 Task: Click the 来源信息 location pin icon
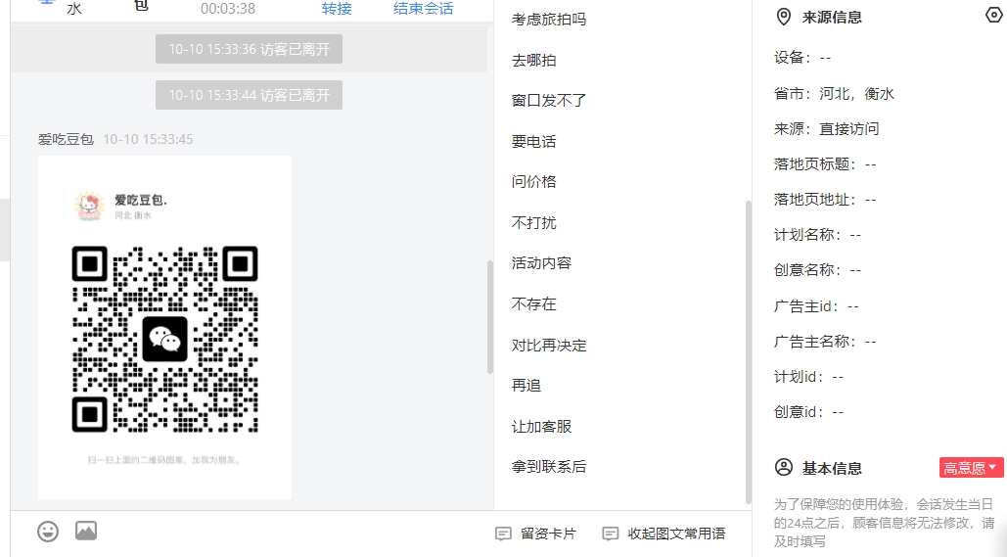click(784, 18)
